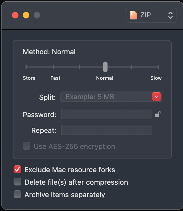Open the ZIP format dropdown
This screenshot has width=183, height=211.
pos(151,15)
